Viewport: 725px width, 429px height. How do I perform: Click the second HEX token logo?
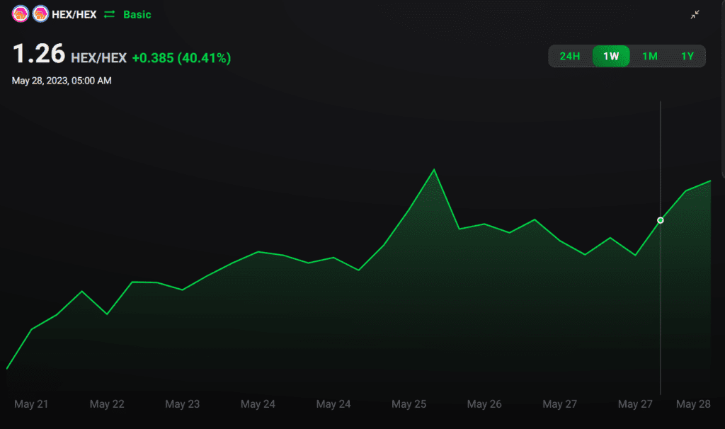click(40, 14)
